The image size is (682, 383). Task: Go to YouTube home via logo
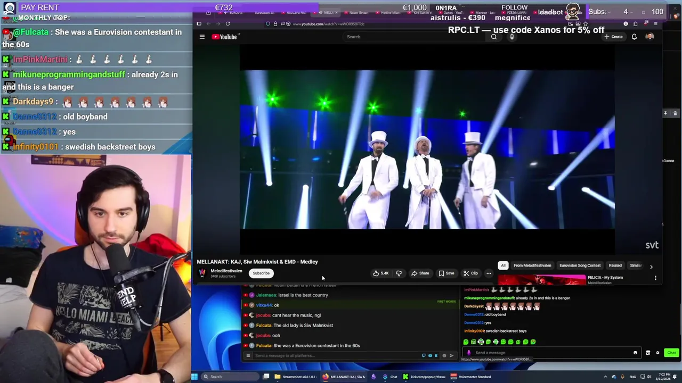pos(224,37)
